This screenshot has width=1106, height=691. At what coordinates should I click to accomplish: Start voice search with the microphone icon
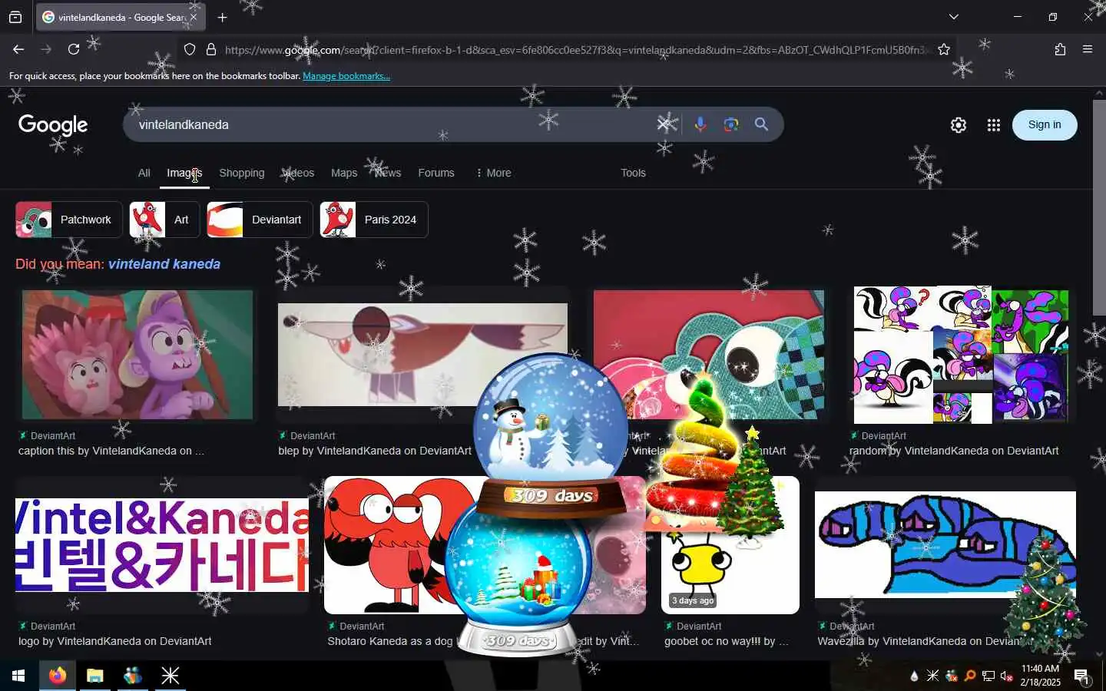(700, 124)
